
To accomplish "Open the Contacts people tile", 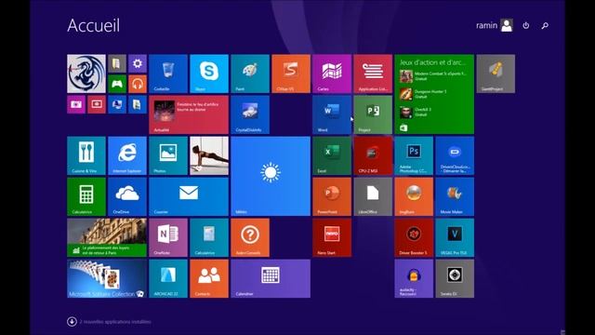I will (x=209, y=279).
